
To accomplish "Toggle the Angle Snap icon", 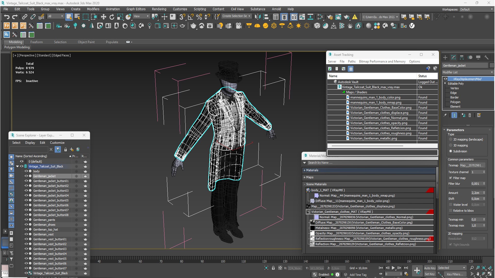I will tap(191, 17).
